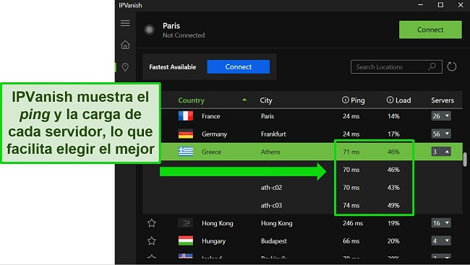Expand Germany servers dropdown 56
This screenshot has height=265, width=470.
[441, 134]
